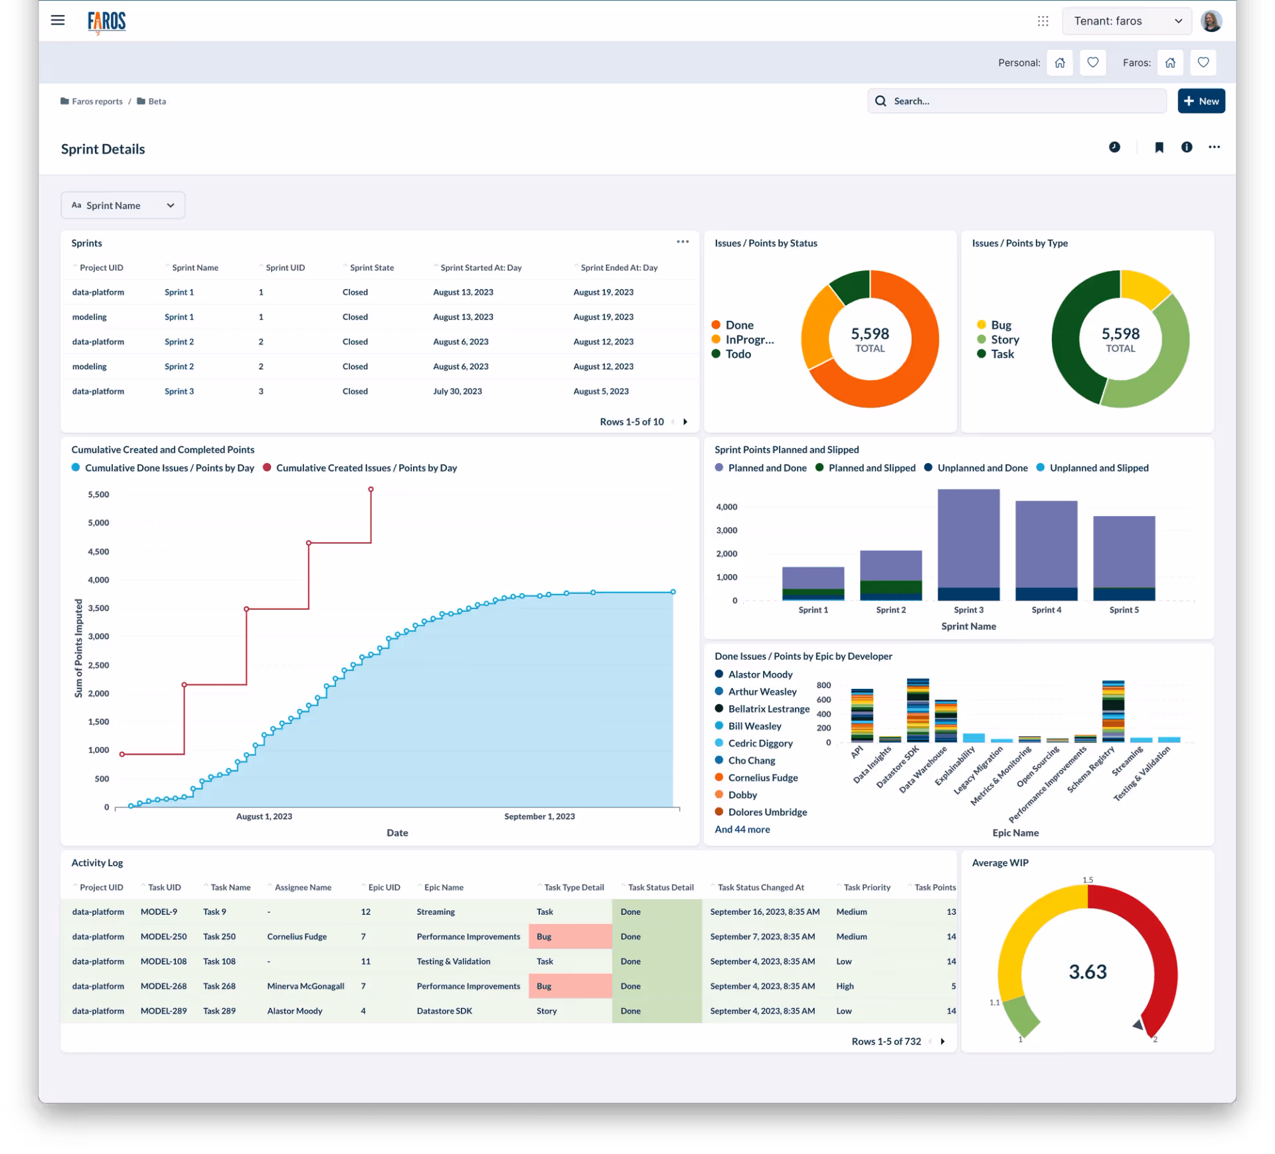Click the Search input field
Image resolution: width=1275 pixels, height=1154 pixels.
click(1016, 101)
